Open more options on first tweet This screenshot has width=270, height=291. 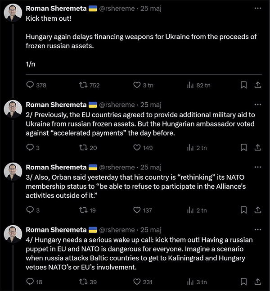click(x=257, y=8)
